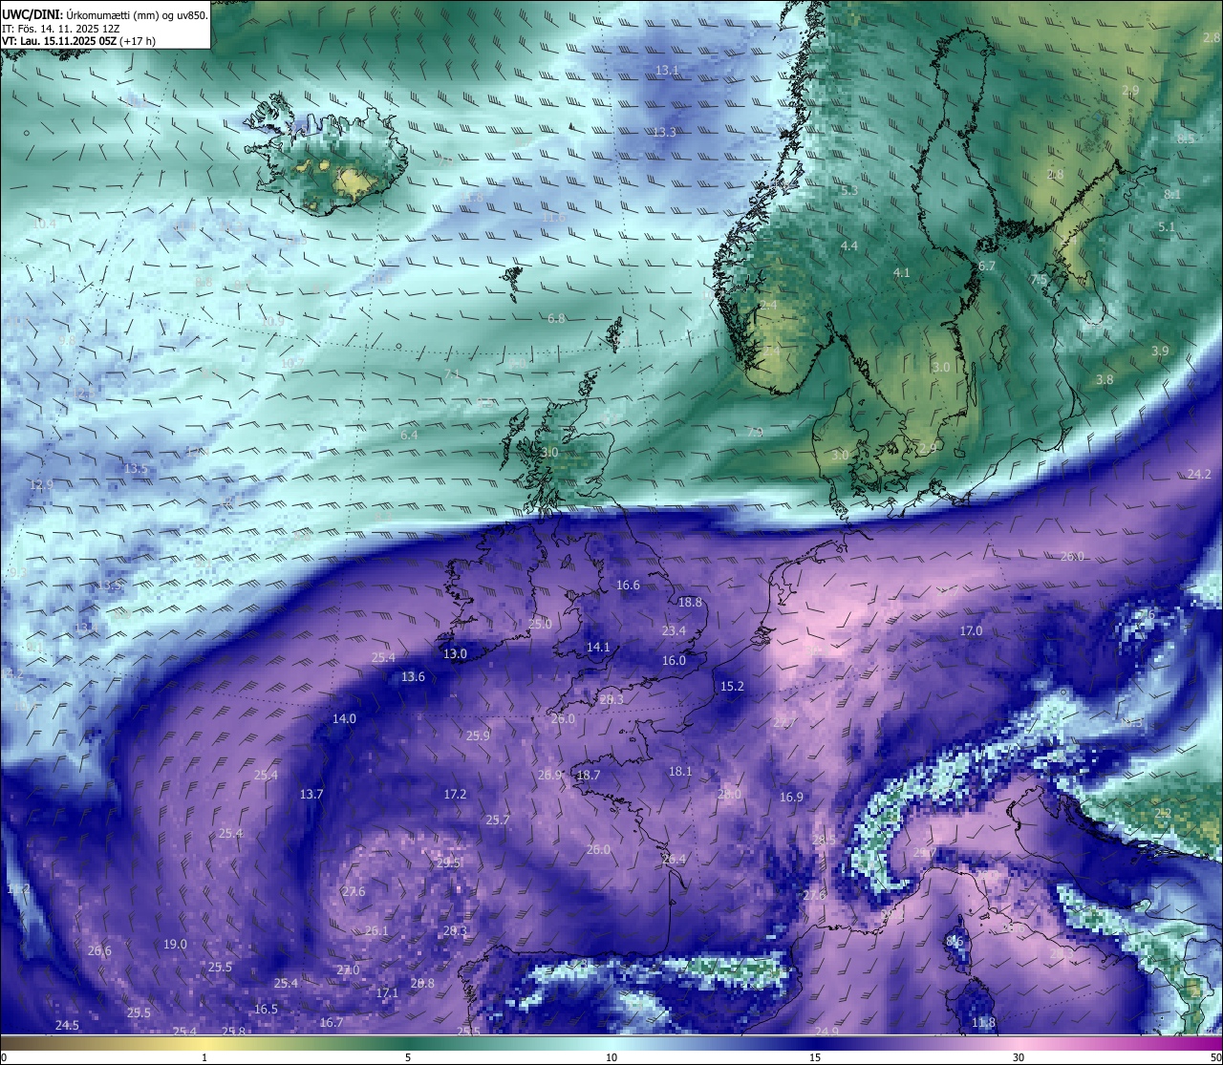
Task: Click the 13.3 value on the map
Action: pyautogui.click(x=665, y=133)
